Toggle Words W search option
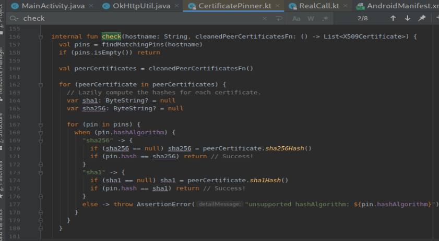439x241 pixels. (311, 18)
